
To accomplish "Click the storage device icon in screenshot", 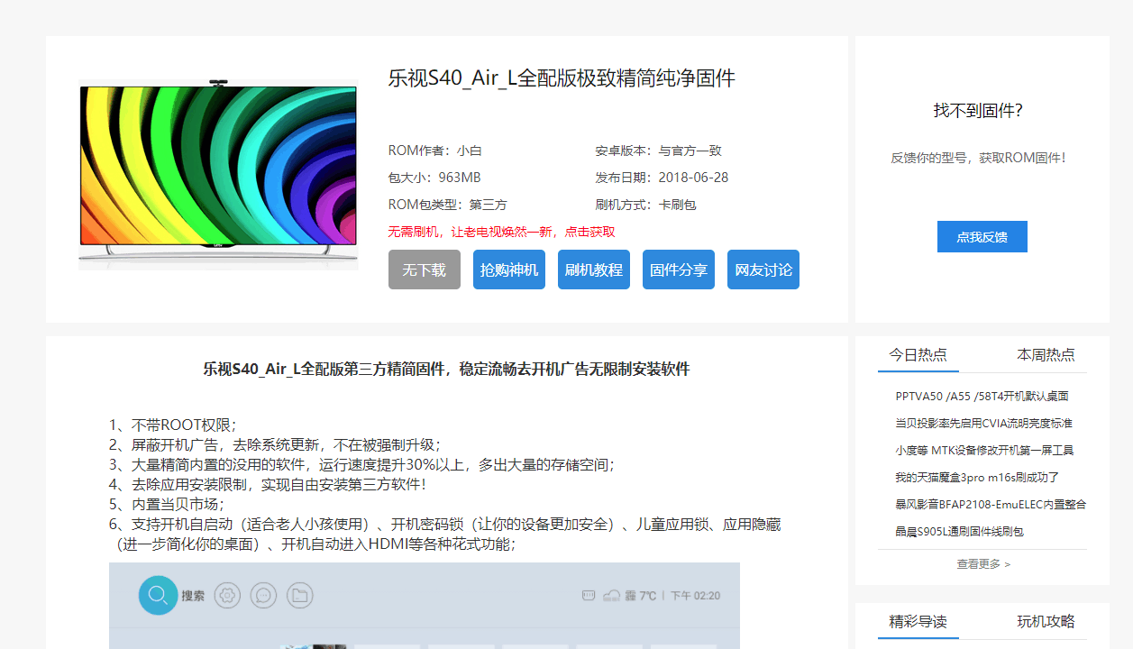I will click(589, 595).
